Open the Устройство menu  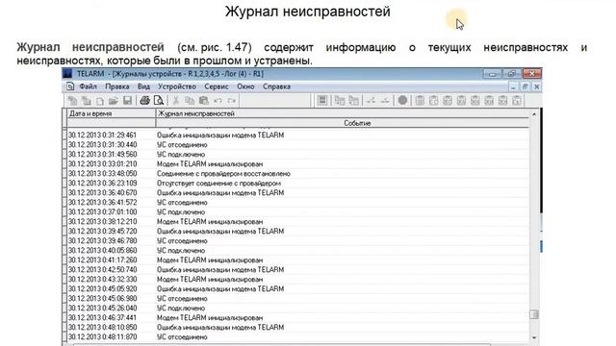(x=177, y=86)
